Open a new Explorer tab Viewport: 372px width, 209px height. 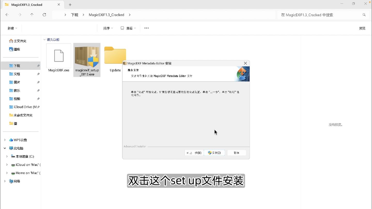pos(70,5)
